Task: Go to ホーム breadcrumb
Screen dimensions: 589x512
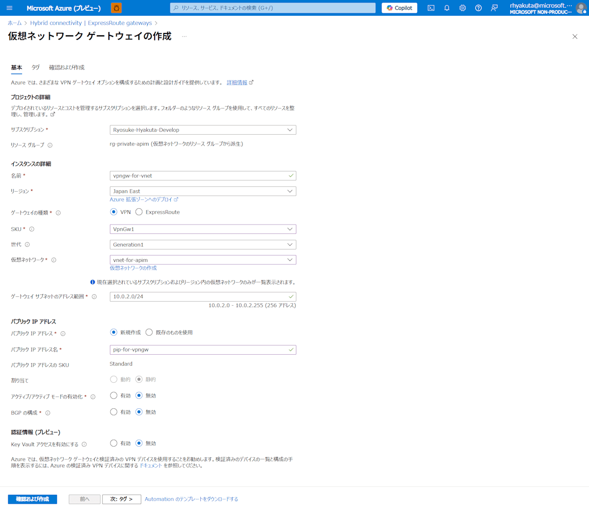Action: point(15,23)
